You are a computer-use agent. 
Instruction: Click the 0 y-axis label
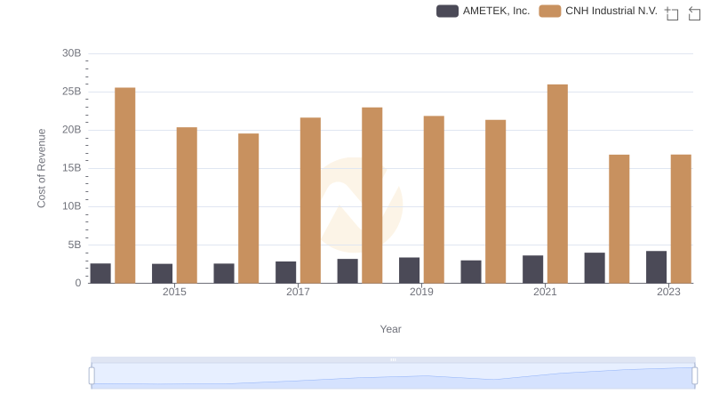point(78,283)
